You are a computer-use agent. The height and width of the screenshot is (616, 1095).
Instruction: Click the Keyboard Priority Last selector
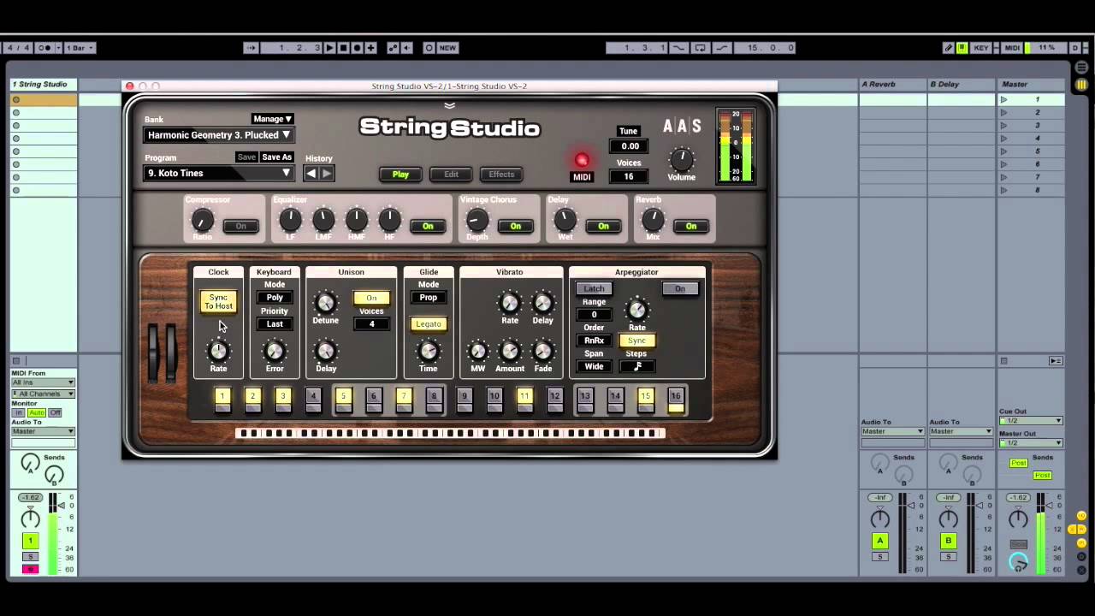[274, 324]
